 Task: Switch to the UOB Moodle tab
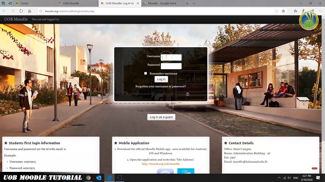(x=77, y=3)
